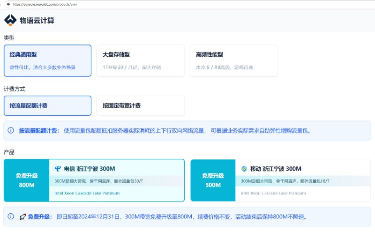
Task: Click the site info icon in address bar
Action: [8, 4]
